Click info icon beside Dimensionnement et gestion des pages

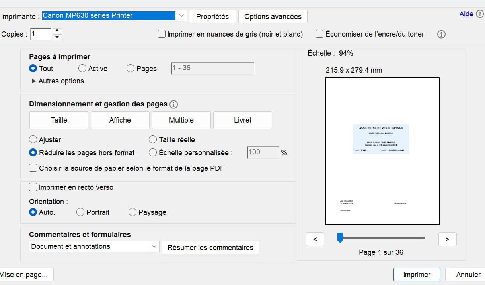point(173,104)
